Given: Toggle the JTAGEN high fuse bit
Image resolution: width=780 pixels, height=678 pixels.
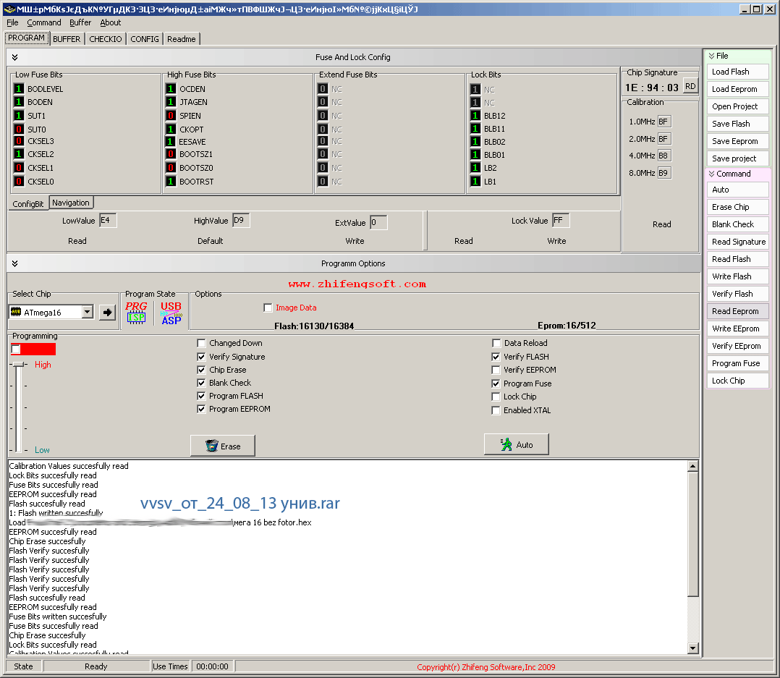Looking at the screenshot, I should tap(171, 102).
